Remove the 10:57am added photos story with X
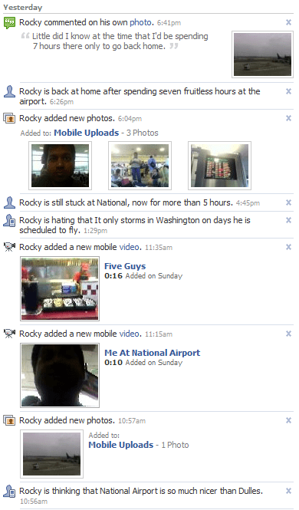The image size is (299, 510). click(288, 420)
